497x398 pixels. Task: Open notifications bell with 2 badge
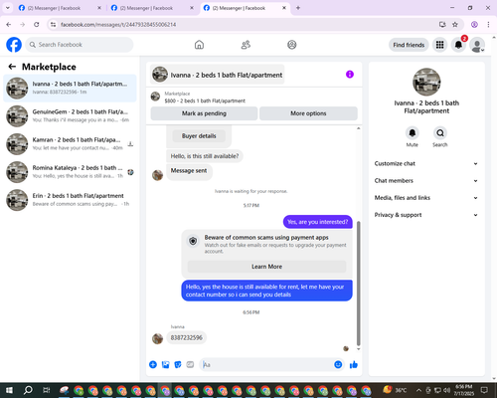pyautogui.click(x=458, y=45)
